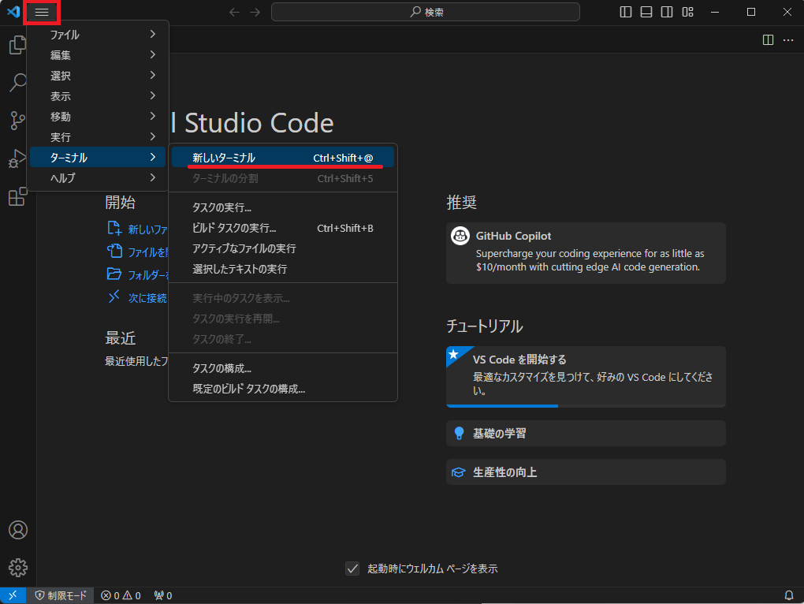Image resolution: width=804 pixels, height=604 pixels.
Task: Expand the 実行 menu
Action: click(98, 137)
